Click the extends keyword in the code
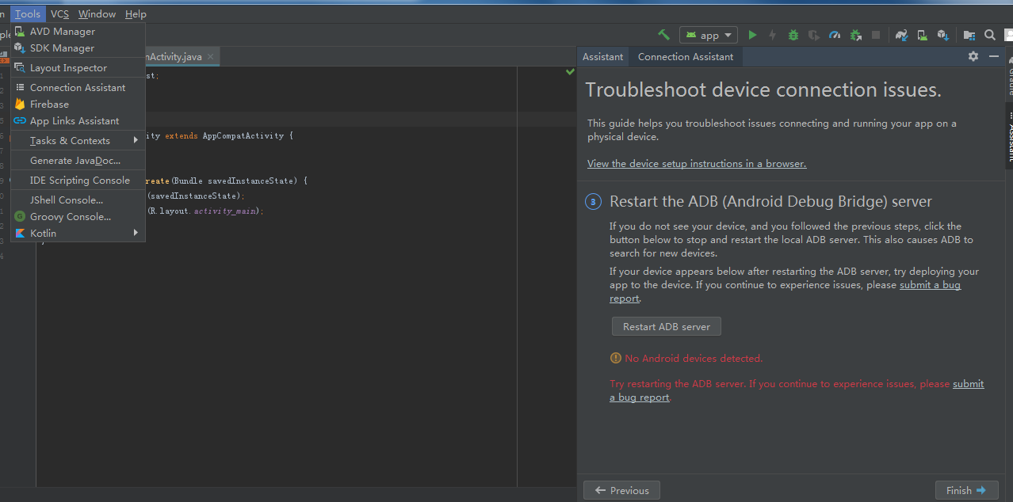 (x=182, y=136)
